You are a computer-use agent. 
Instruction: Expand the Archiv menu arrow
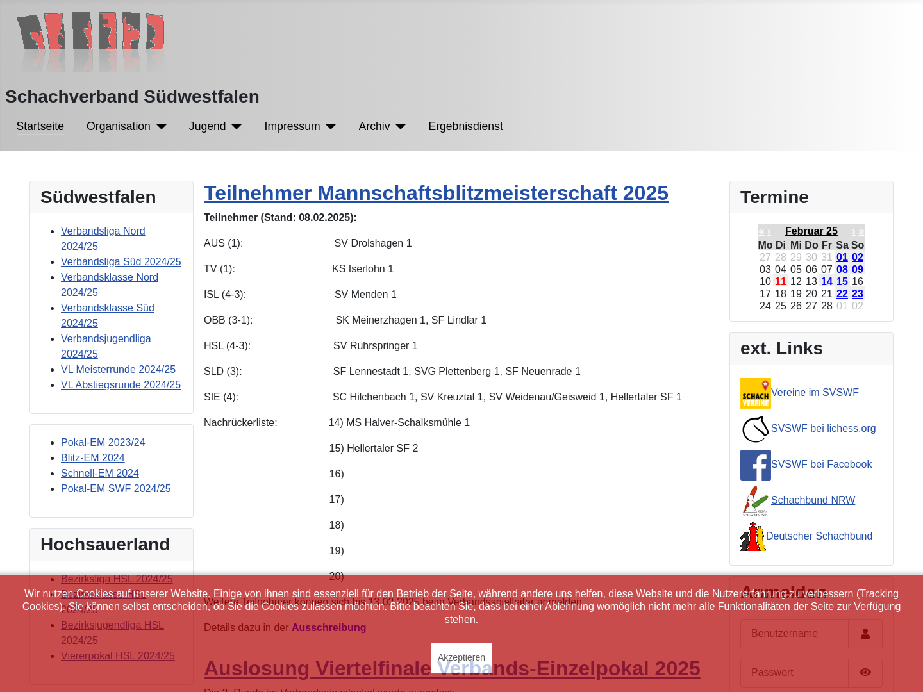[x=401, y=127]
